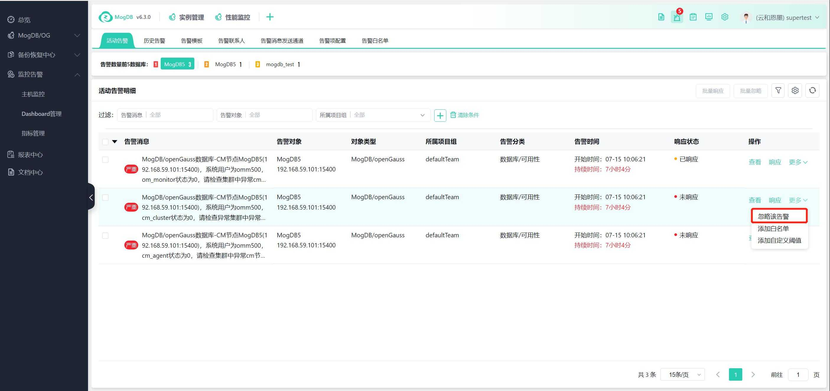Focus the 告警消息 filter input
This screenshot has width=830, height=391.
[165, 115]
